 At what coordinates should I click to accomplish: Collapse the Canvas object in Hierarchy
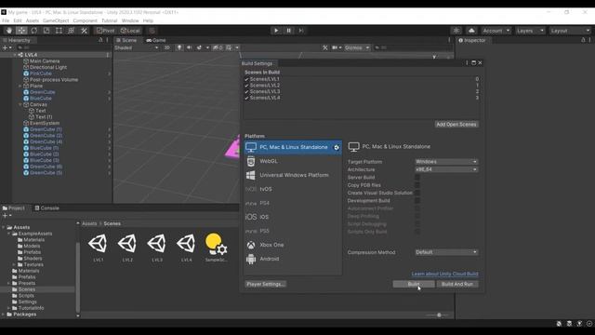(x=20, y=104)
